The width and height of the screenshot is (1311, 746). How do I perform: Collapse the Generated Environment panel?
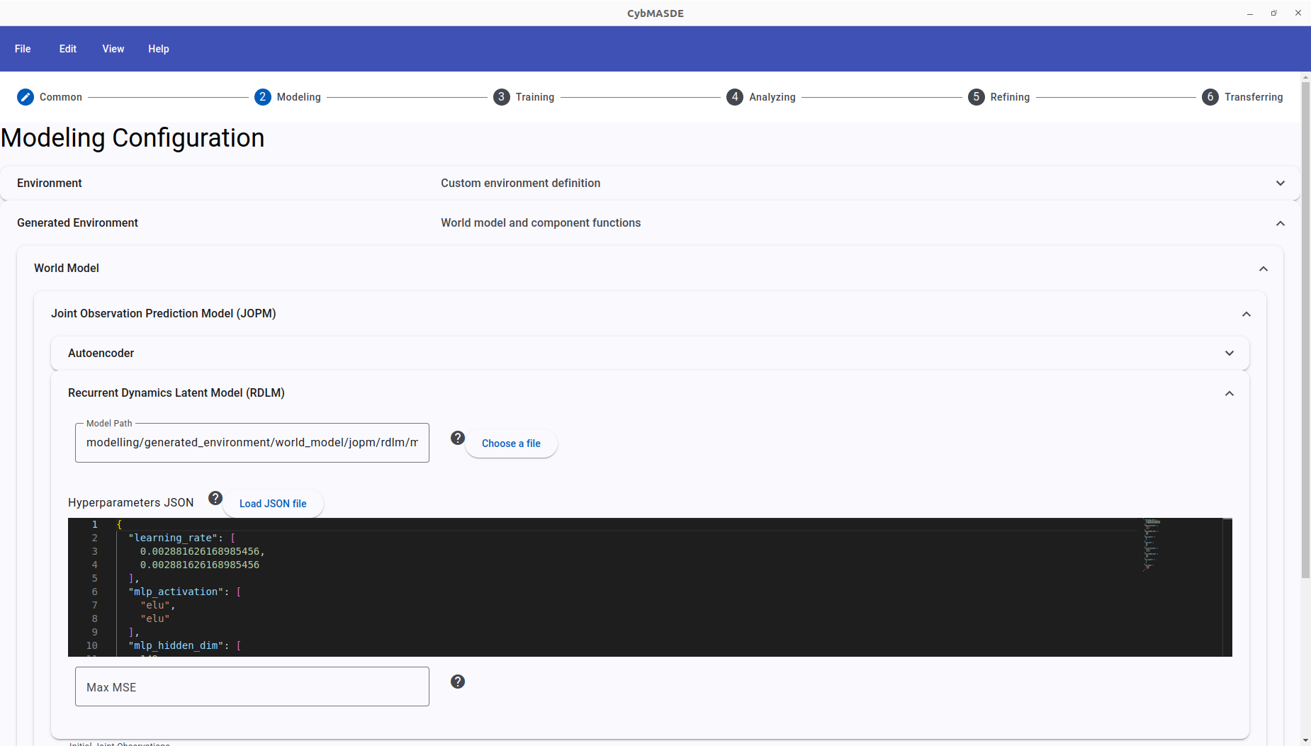coord(1280,223)
